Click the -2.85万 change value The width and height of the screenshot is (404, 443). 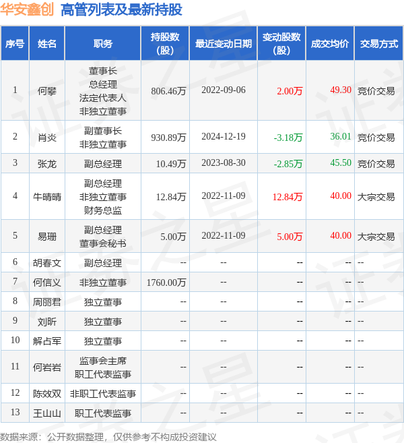pos(288,163)
